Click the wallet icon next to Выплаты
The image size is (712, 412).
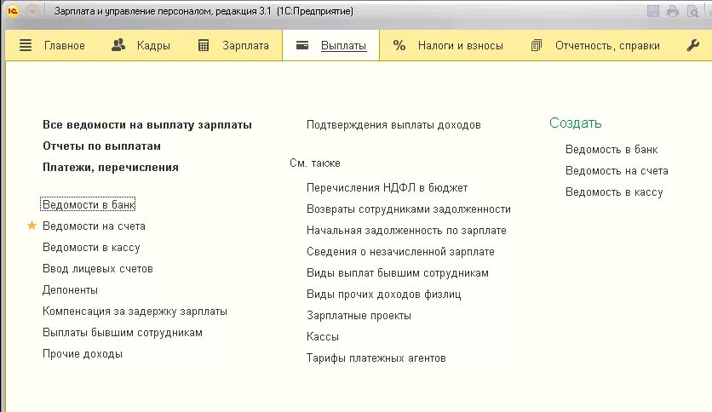click(302, 45)
